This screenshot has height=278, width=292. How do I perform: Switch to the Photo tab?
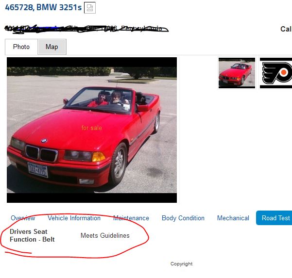point(21,47)
